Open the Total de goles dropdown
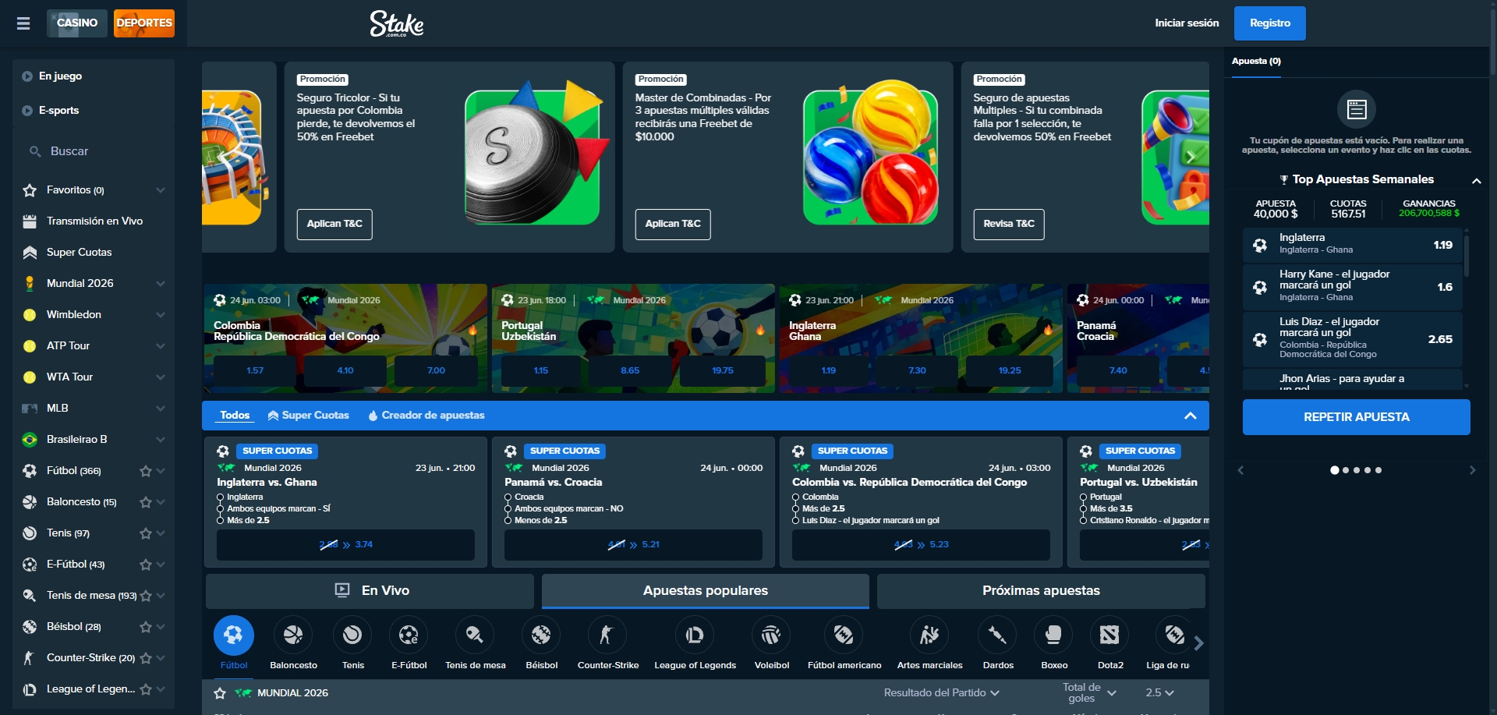Screen dimensions: 1497x715 [x=1089, y=693]
